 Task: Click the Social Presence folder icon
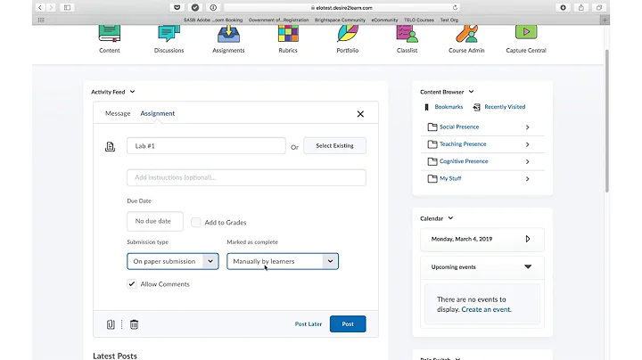tap(432, 127)
